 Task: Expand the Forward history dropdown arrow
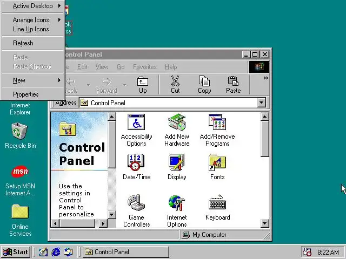click(125, 85)
